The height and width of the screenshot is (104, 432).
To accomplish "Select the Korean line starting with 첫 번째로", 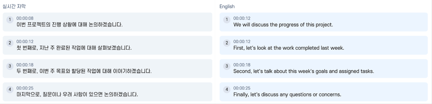I will pos(74,48).
